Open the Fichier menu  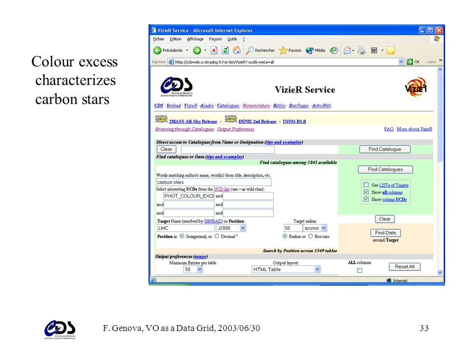tap(158, 39)
